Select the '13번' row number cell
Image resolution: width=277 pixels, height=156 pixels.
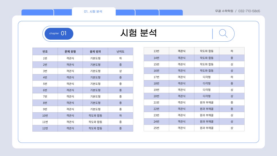click(156, 51)
